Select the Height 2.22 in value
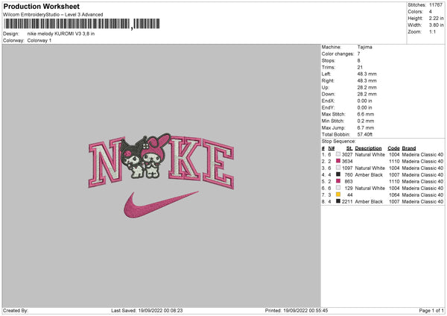 [x=436, y=18]
